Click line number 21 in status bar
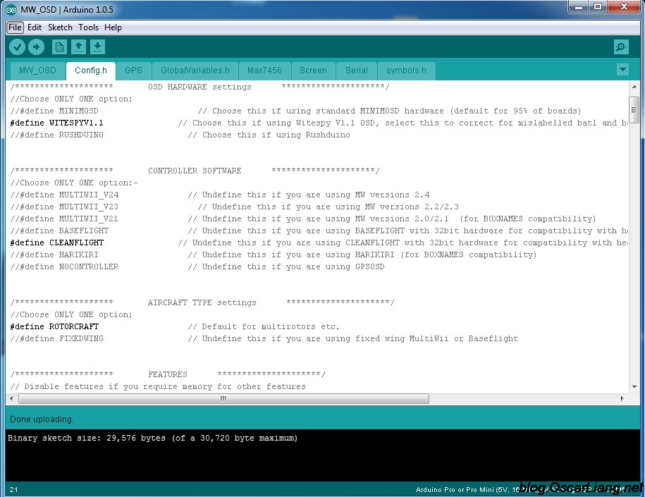 coord(13,489)
